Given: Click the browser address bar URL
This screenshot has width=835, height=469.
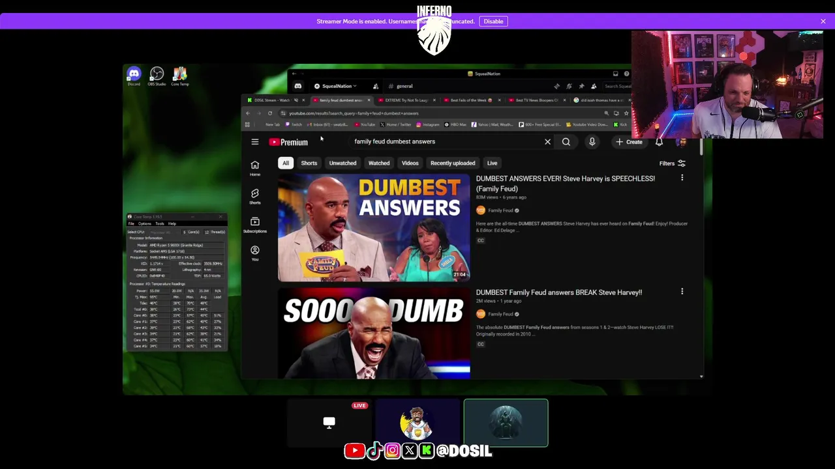Looking at the screenshot, I should (354, 113).
